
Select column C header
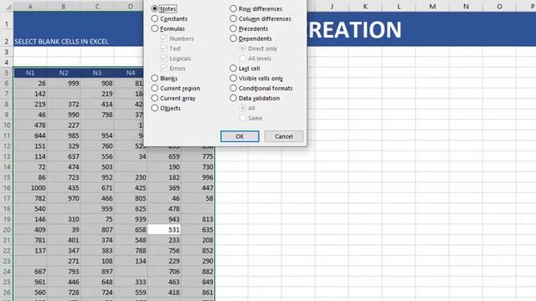coord(97,7)
